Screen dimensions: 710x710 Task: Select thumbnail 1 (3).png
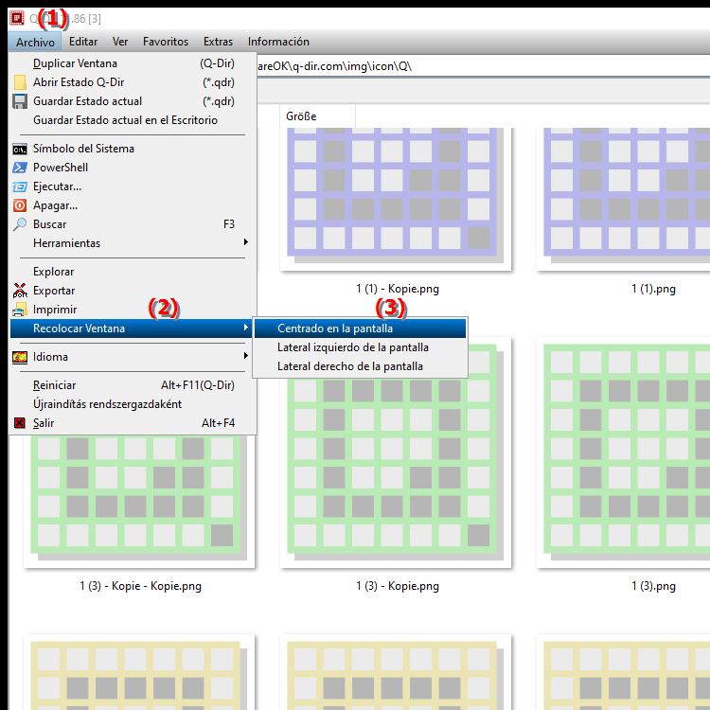click(x=624, y=453)
